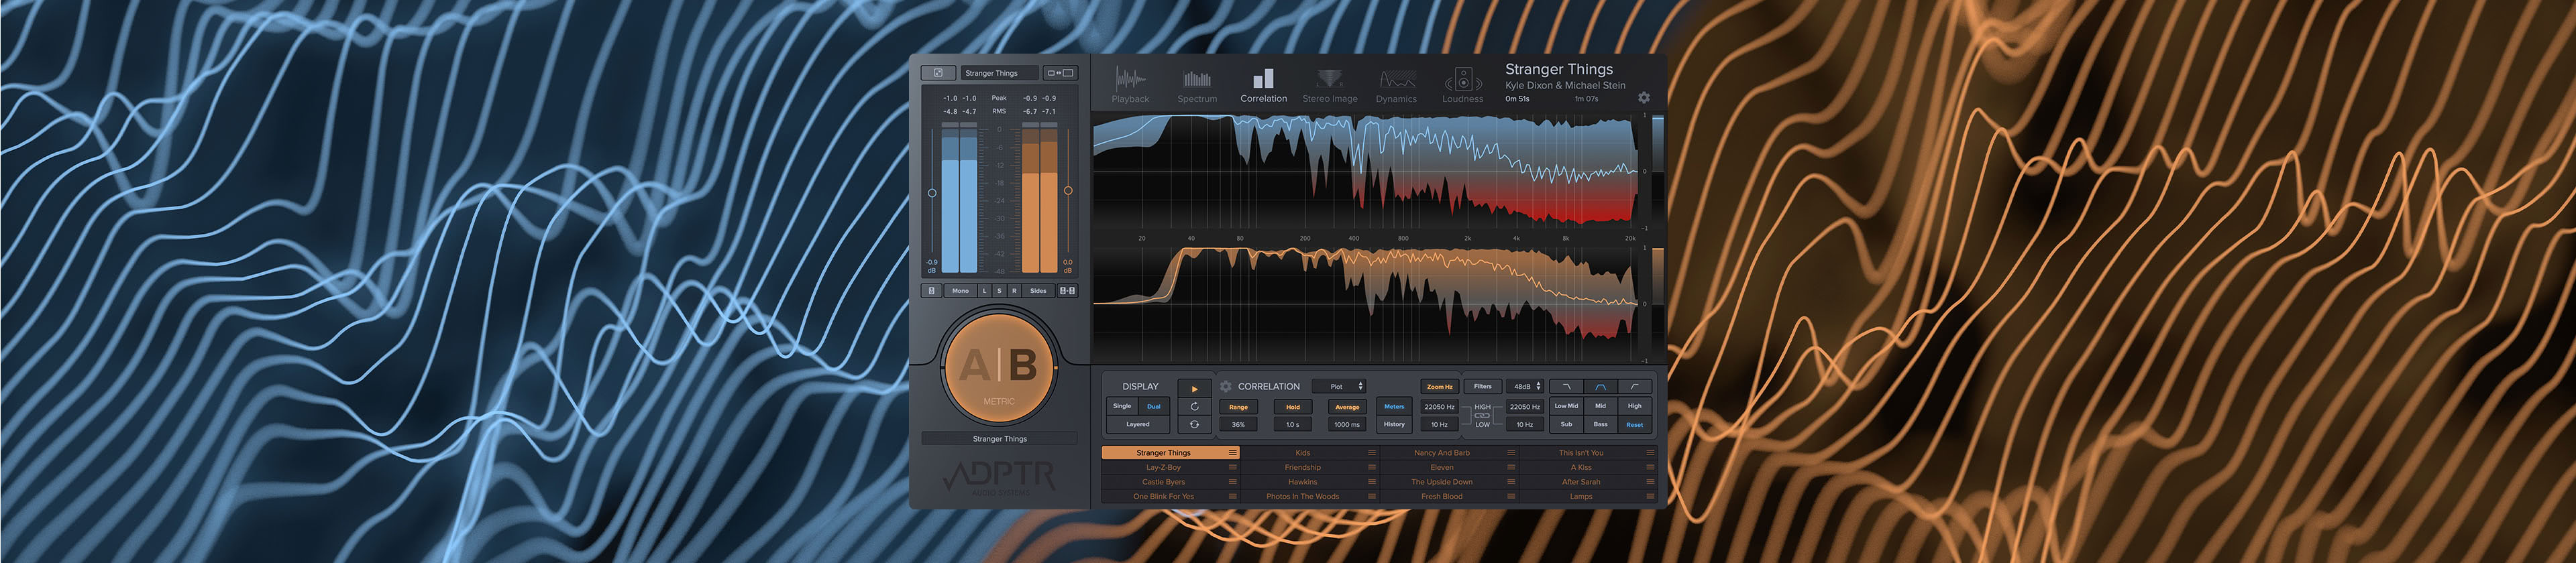Image resolution: width=2576 pixels, height=563 pixels.
Task: Open the Playback waveform view
Action: pyautogui.click(x=1130, y=83)
